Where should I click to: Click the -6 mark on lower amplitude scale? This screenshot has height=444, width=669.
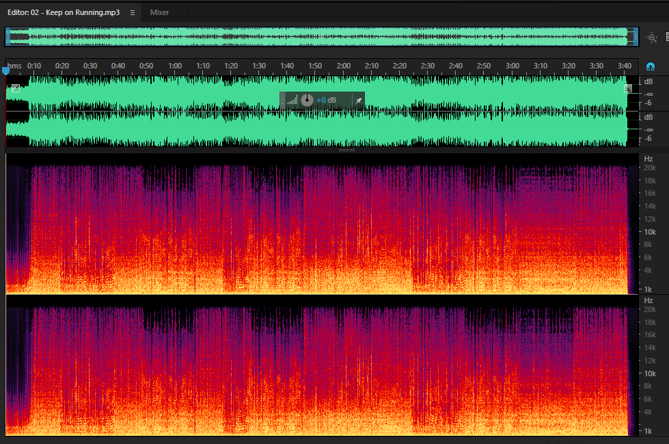tap(648, 138)
